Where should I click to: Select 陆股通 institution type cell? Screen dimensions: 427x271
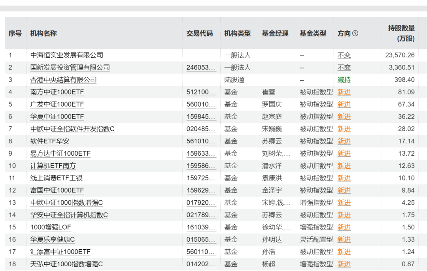click(234, 80)
